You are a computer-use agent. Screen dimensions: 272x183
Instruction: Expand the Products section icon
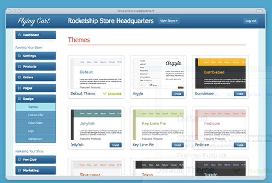tap(19, 67)
